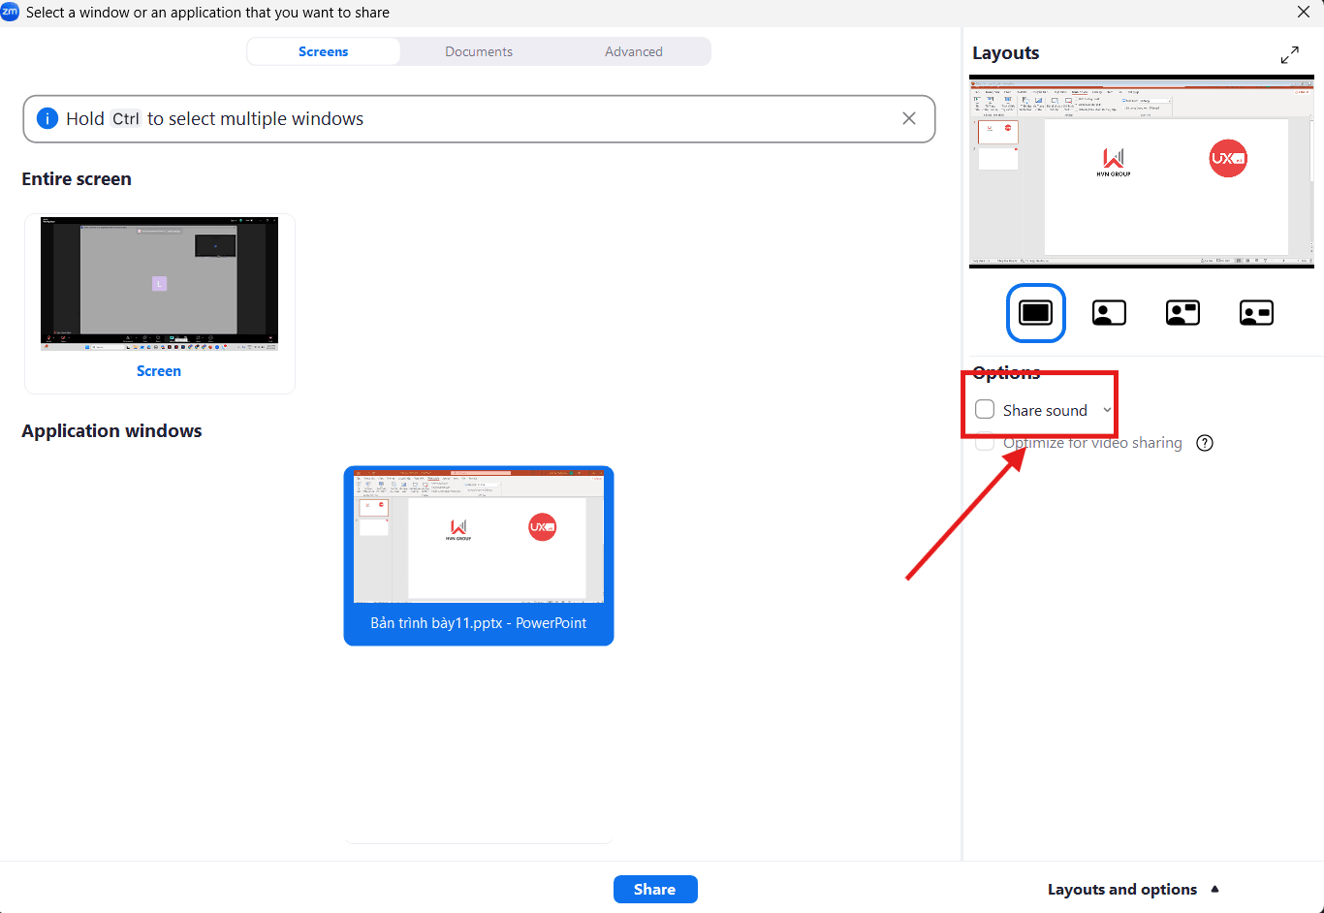The height and width of the screenshot is (913, 1324).
Task: Select the full-screen layout icon
Action: (1035, 312)
